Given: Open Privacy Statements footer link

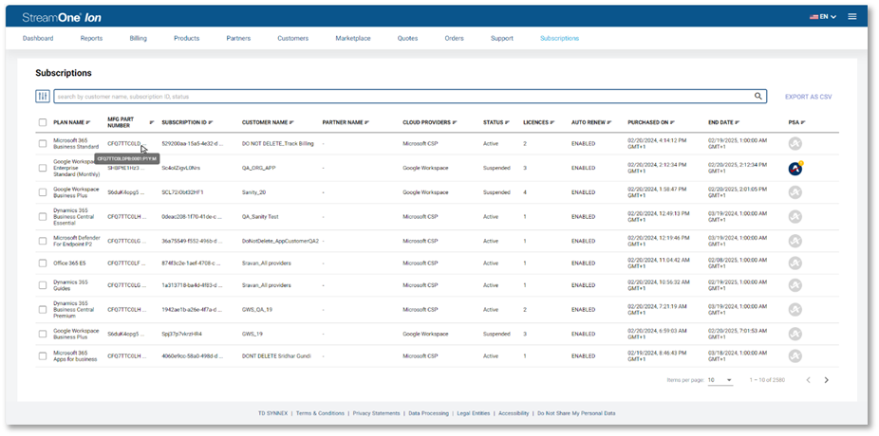Looking at the screenshot, I should (x=376, y=413).
